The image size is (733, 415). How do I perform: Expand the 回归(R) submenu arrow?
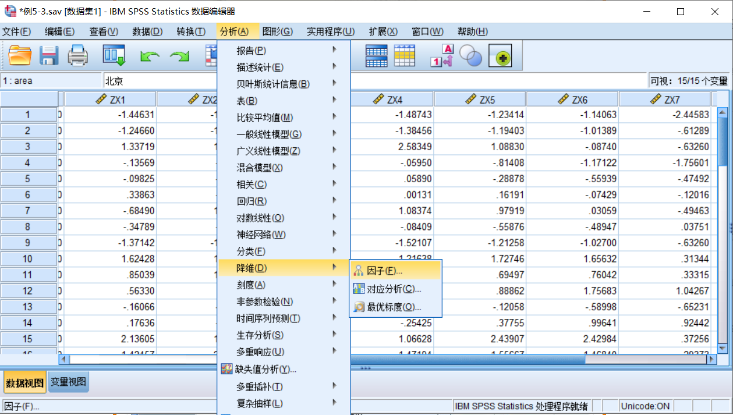(x=335, y=201)
